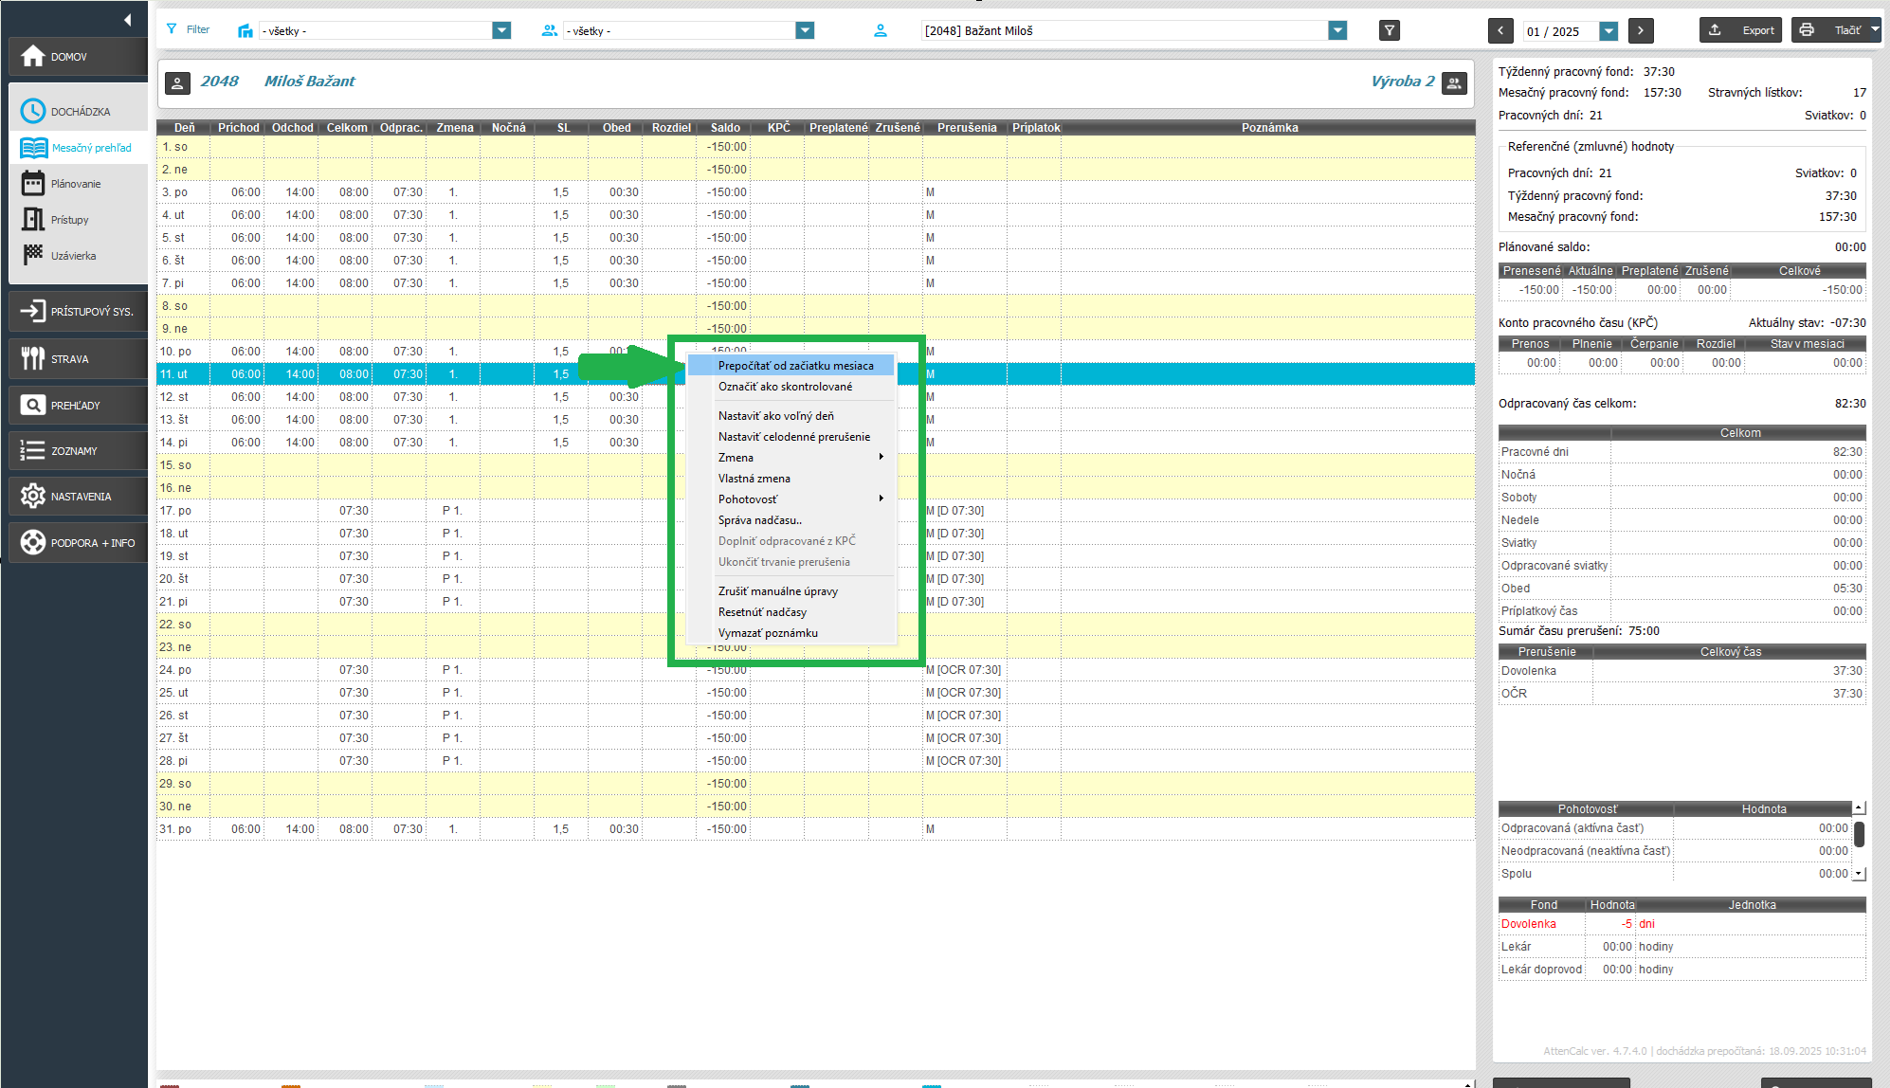Go to next month arrow
Viewport: 1890px width, 1088px height.
[1641, 30]
